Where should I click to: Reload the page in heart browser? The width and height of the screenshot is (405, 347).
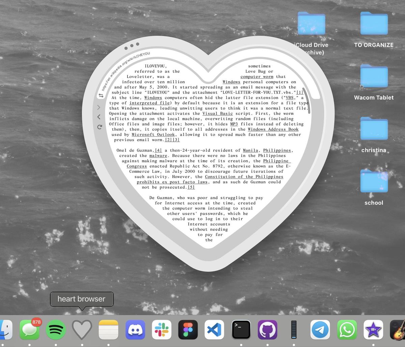(x=99, y=127)
